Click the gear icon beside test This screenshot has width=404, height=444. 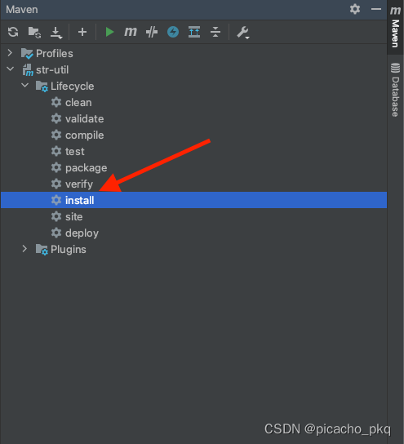[56, 151]
